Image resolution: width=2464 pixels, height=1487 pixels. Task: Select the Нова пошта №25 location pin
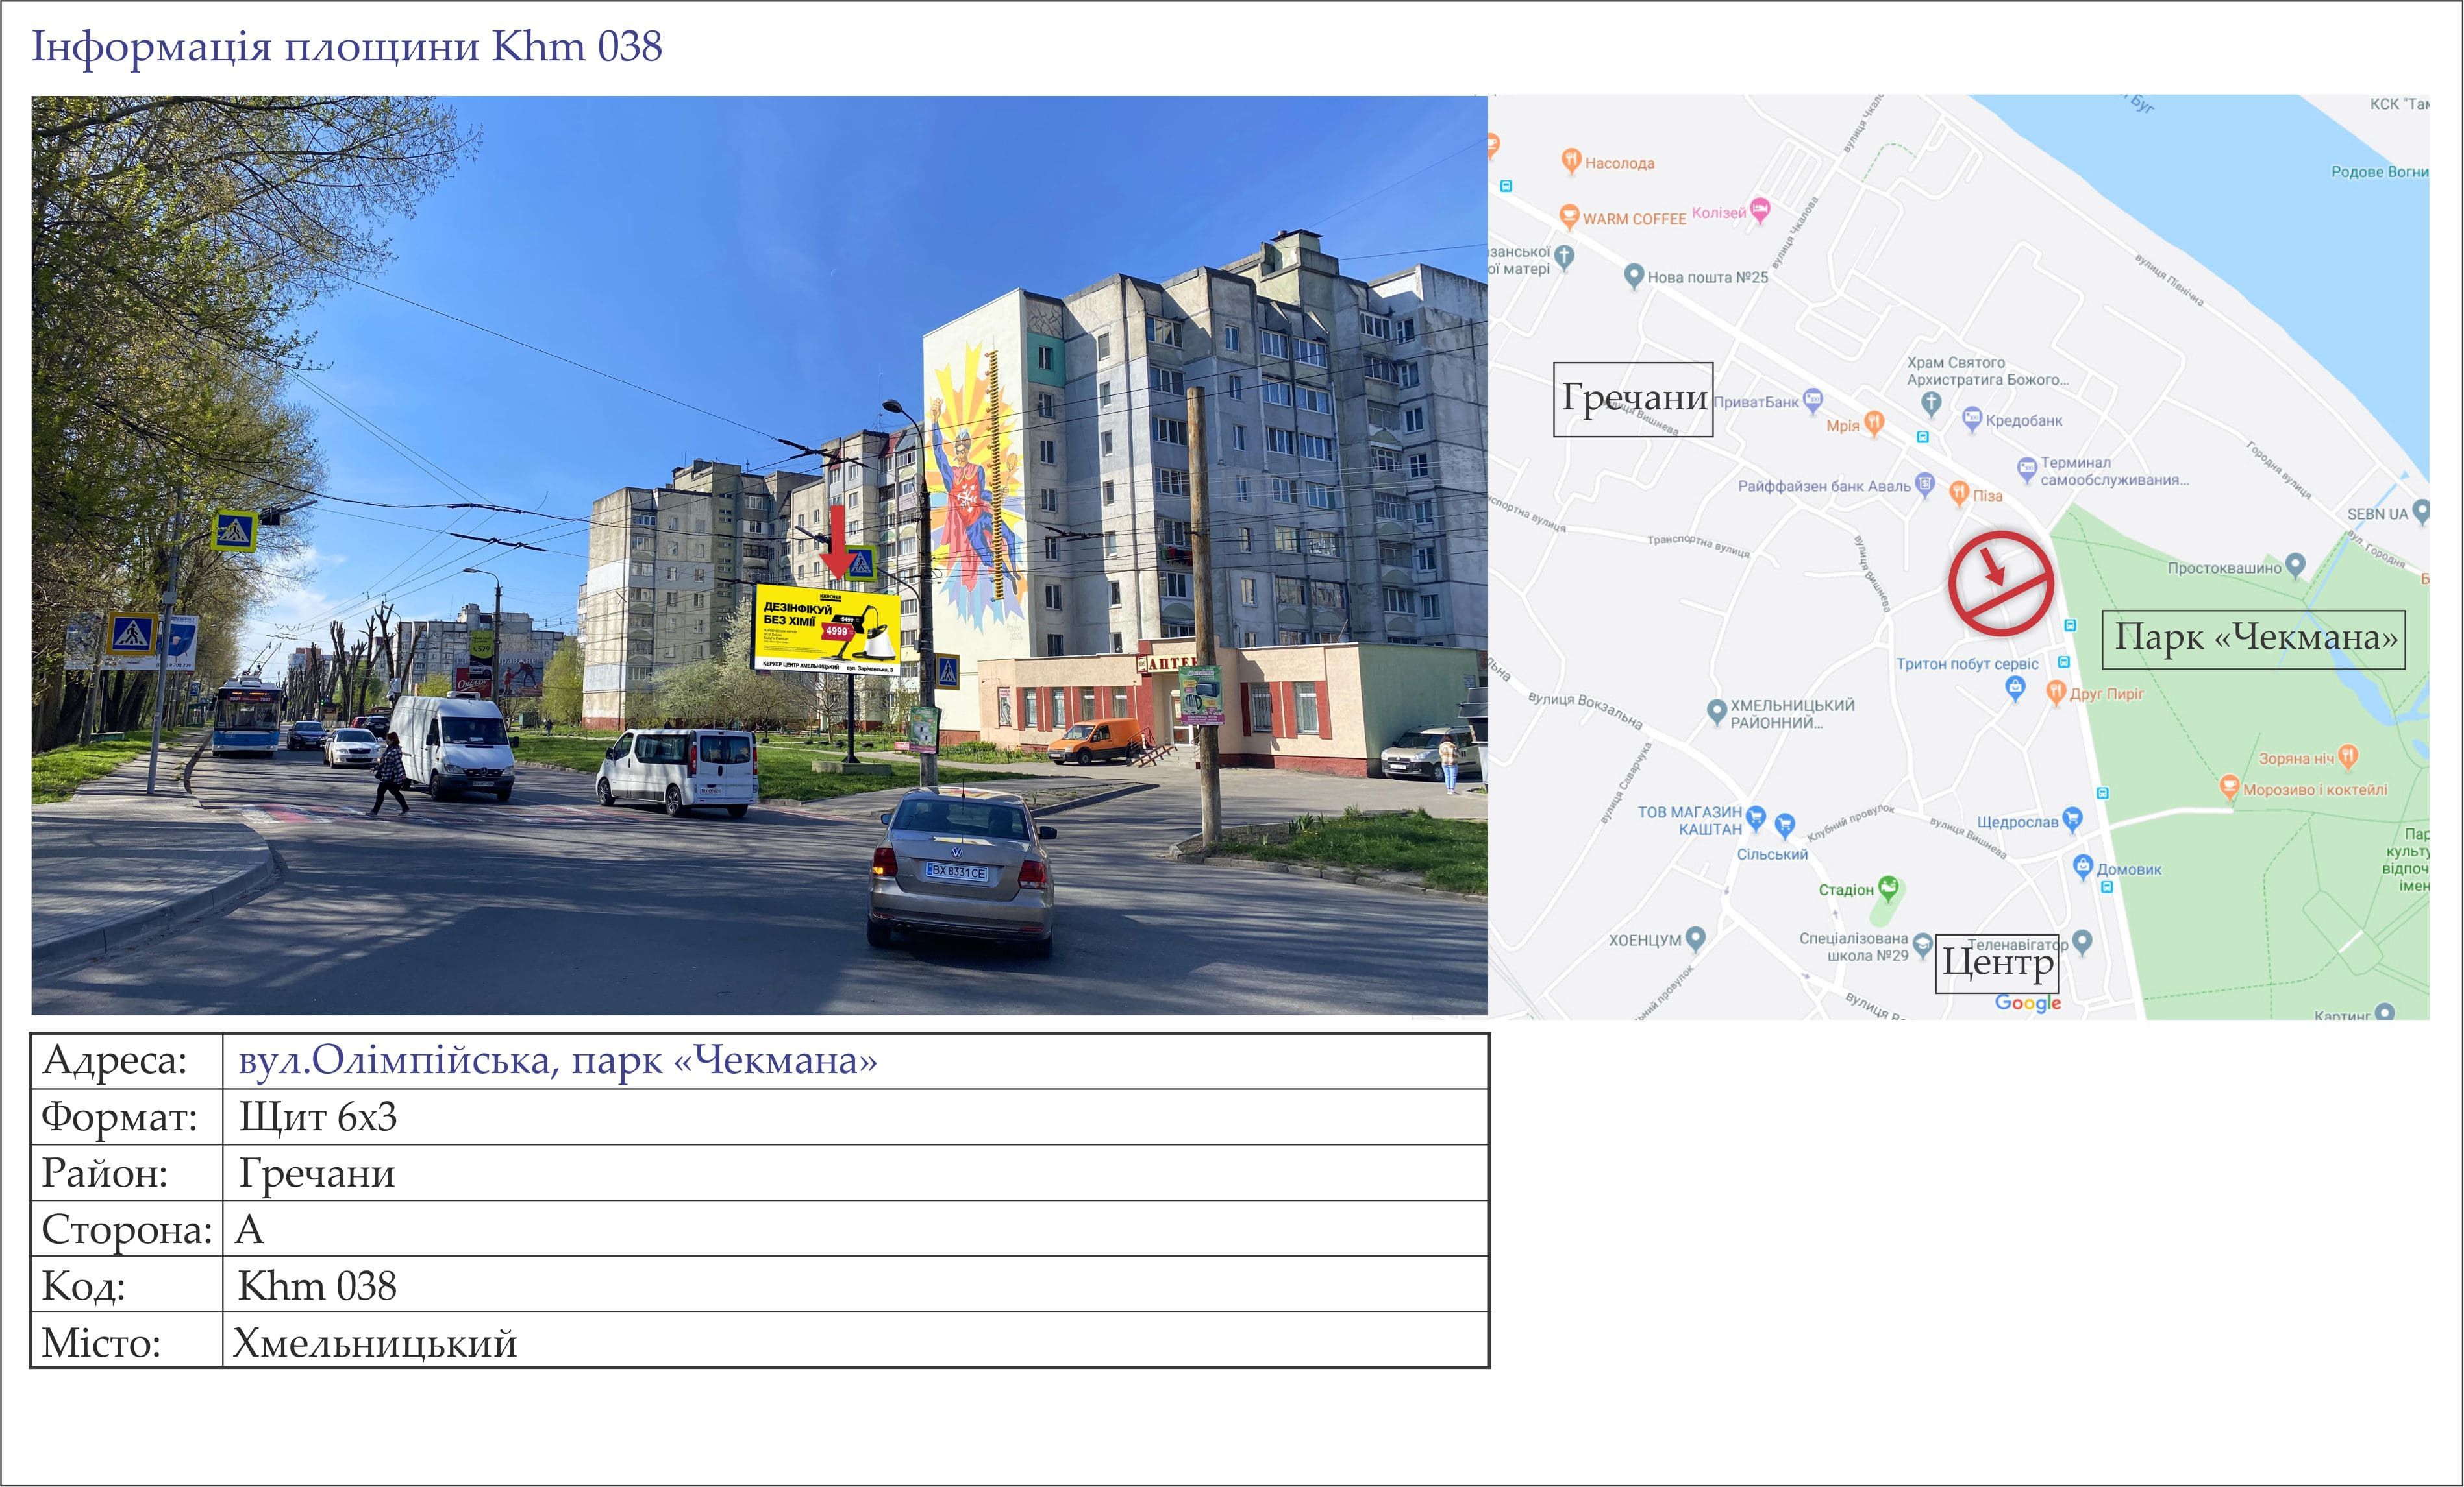point(1633,276)
